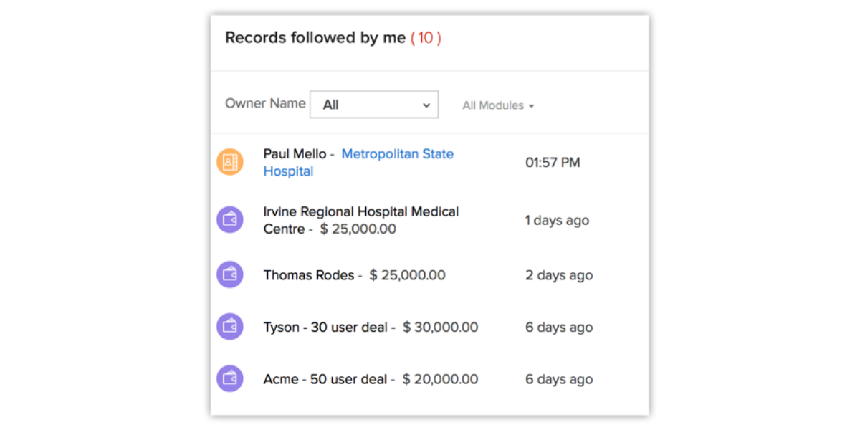Click the $30,000.00 amount on Tyson deal
860x430 pixels.
(440, 327)
